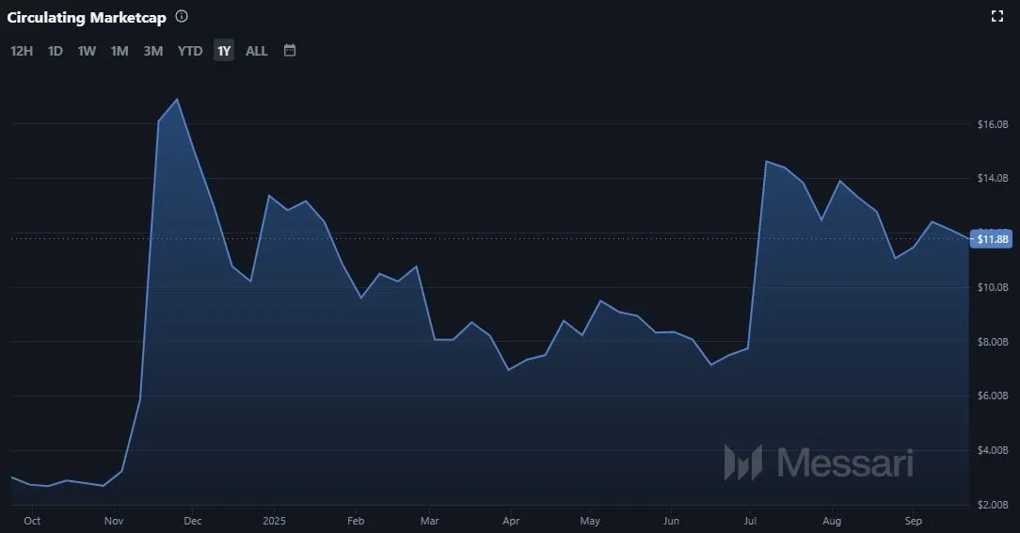This screenshot has width=1020, height=533.
Task: Show ALL historical data
Action: (x=257, y=51)
